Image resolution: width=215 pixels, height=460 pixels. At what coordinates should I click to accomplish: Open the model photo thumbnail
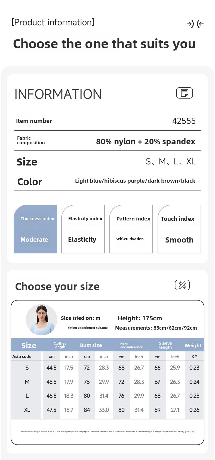pyautogui.click(x=42, y=320)
